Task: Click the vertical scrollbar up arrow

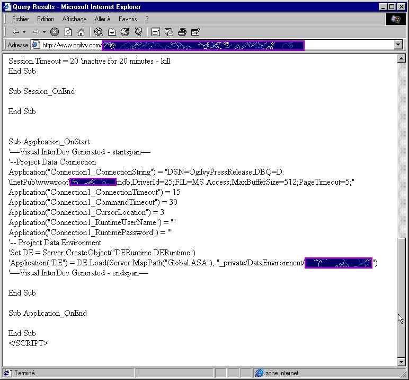Action: click(x=402, y=58)
